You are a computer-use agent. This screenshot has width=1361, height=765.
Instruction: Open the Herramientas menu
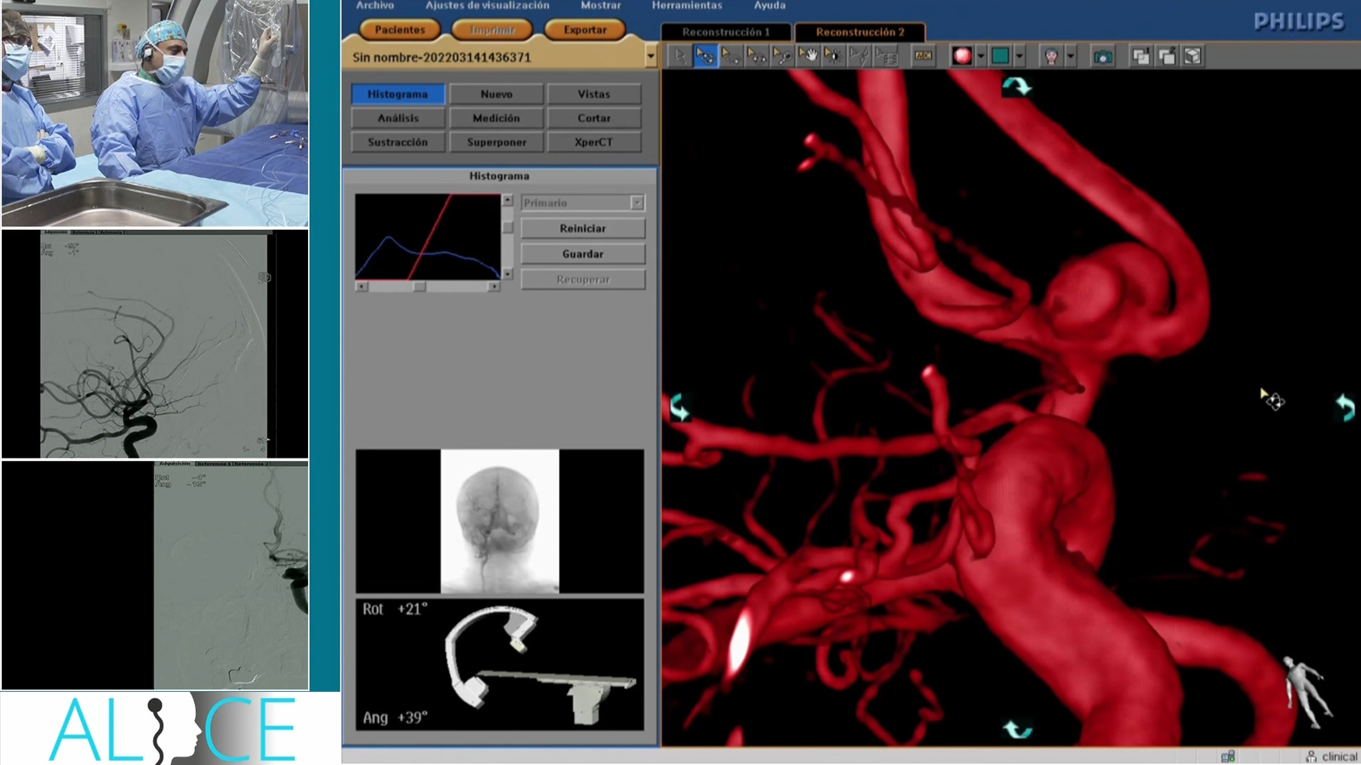coord(686,6)
